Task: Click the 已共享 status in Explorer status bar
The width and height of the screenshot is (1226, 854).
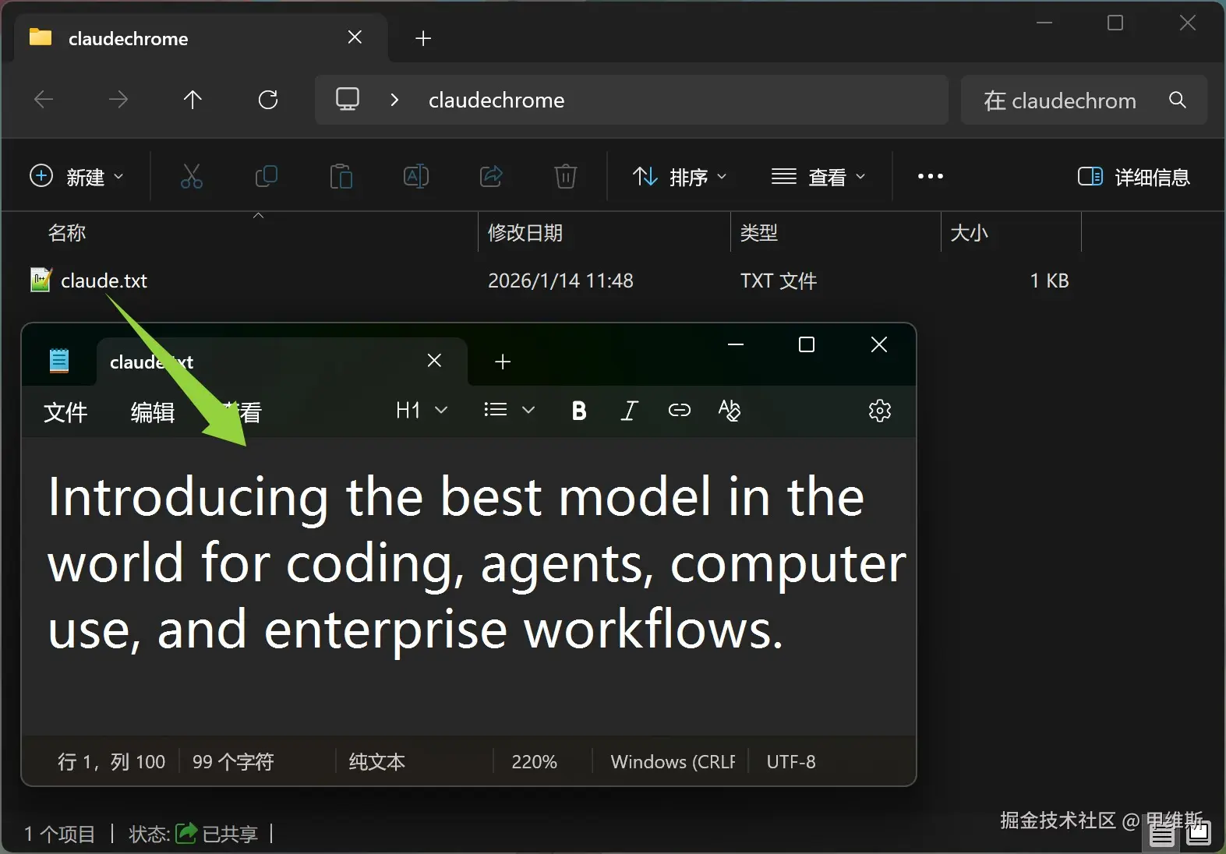Action: pyautogui.click(x=217, y=834)
